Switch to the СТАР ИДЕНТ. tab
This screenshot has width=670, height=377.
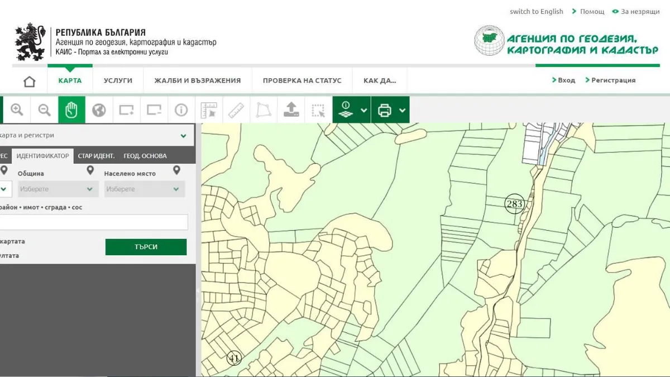(96, 156)
